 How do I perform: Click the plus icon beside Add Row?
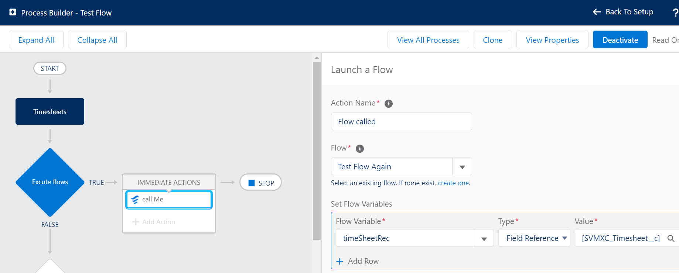[340, 261]
